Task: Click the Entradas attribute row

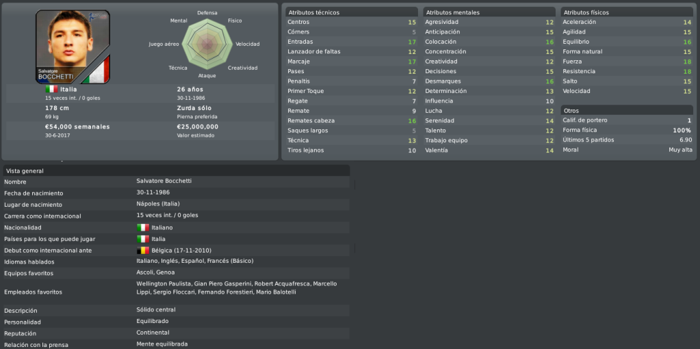Action: coord(351,42)
